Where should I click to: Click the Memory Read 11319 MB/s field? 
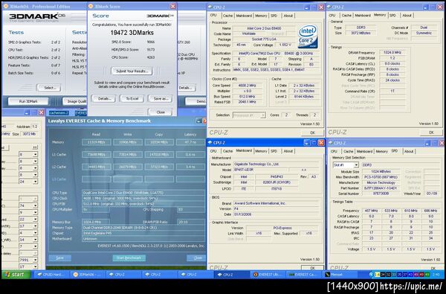pos(97,142)
